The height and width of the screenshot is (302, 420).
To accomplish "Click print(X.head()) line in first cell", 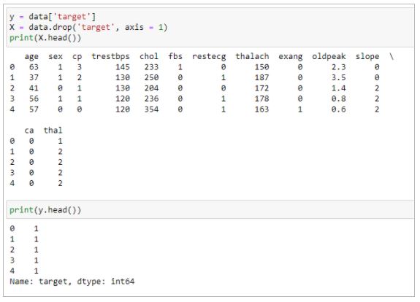I will 45,38.
